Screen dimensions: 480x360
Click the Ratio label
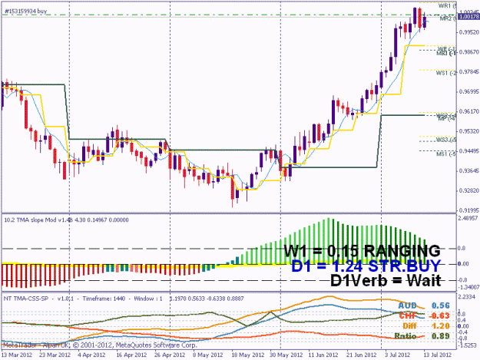pyautogui.click(x=406, y=336)
